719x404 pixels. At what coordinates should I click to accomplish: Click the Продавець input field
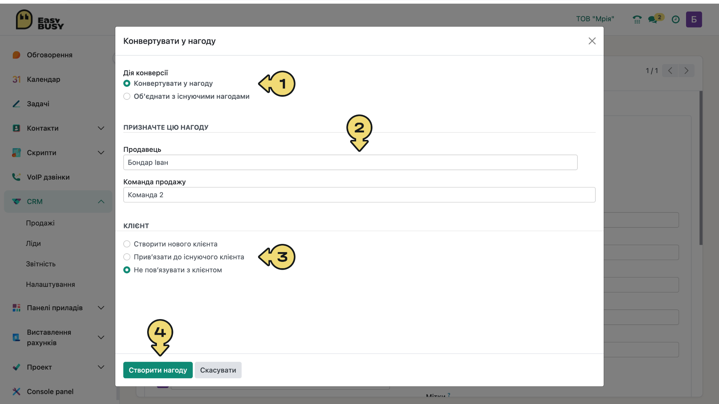tap(351, 162)
